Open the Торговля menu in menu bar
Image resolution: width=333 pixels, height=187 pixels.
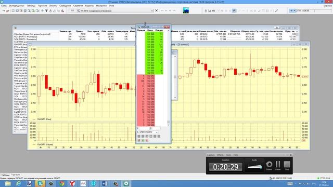coord(42,6)
